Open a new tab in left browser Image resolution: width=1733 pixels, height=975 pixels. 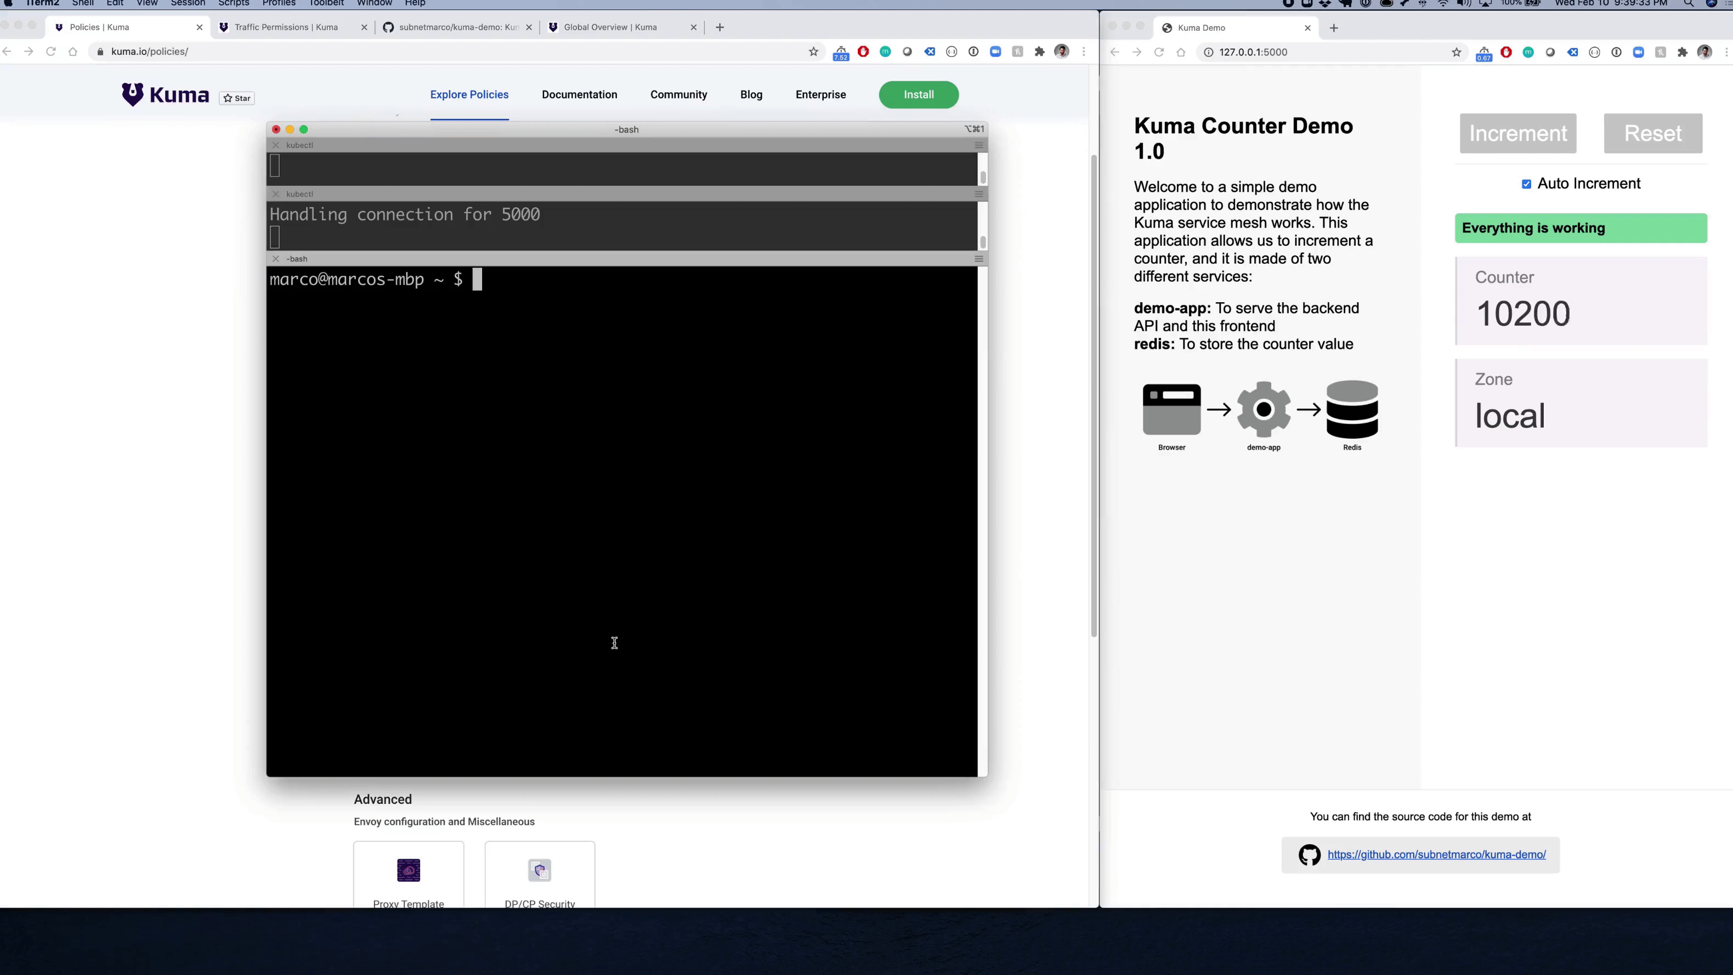tap(720, 27)
